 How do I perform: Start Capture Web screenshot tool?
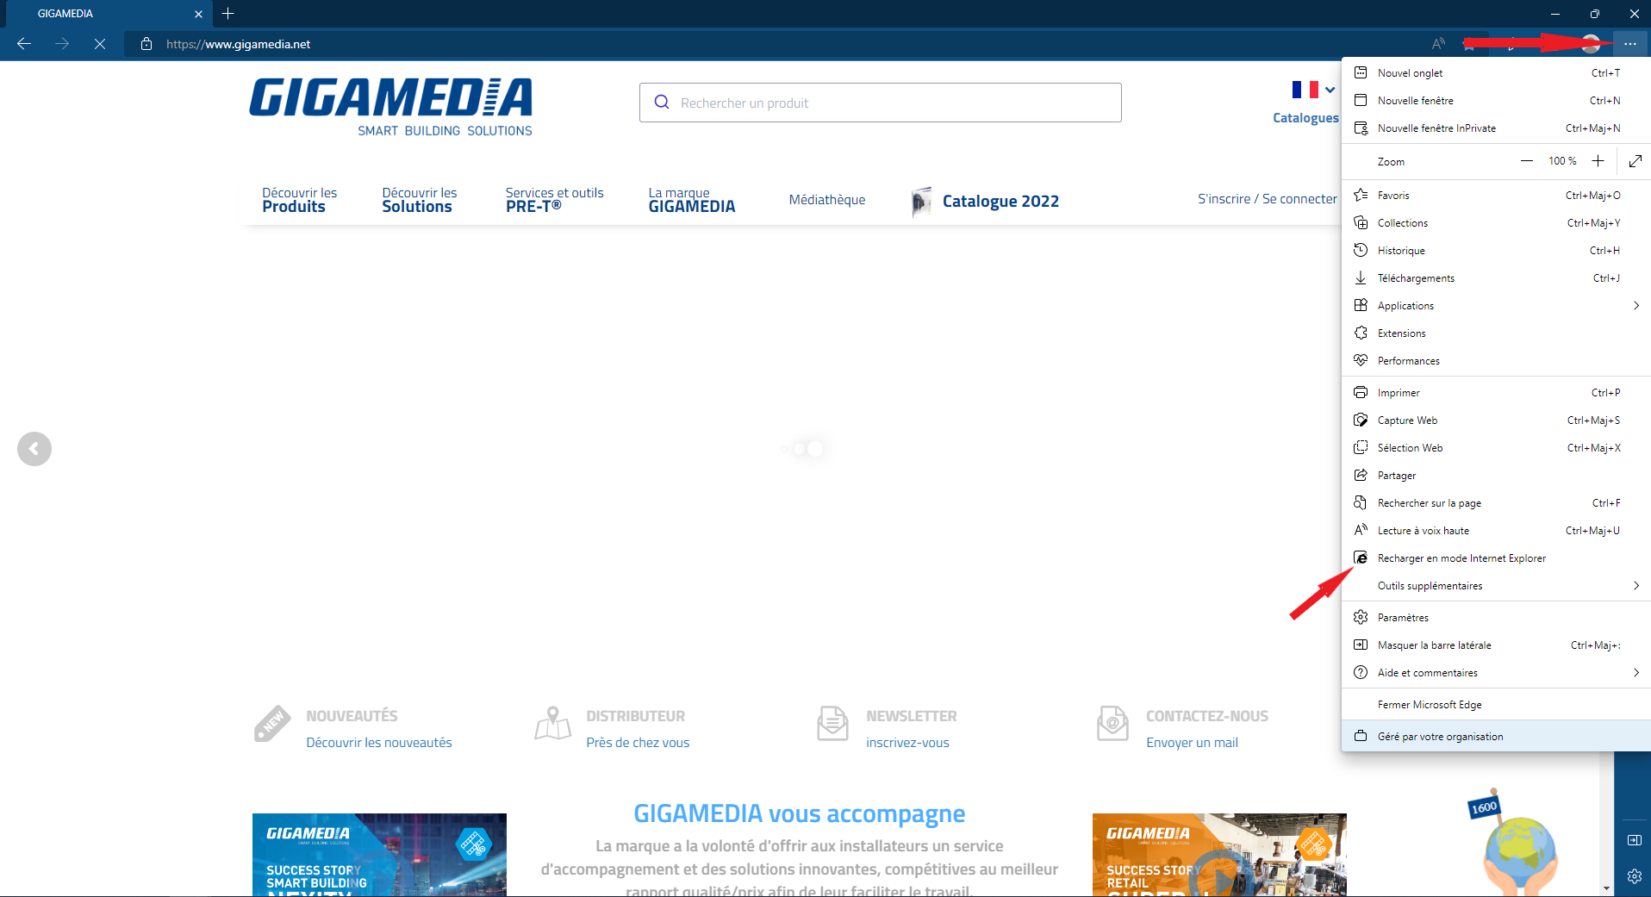point(1496,420)
